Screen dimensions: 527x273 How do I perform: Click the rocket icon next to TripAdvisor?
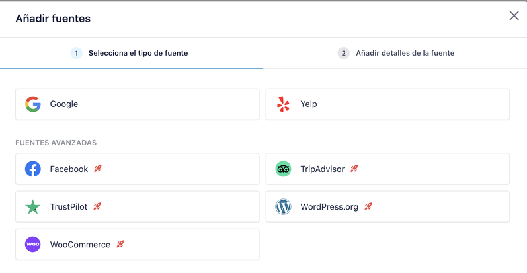(x=354, y=169)
